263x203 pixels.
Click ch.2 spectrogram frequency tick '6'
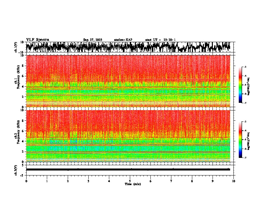point(23,131)
